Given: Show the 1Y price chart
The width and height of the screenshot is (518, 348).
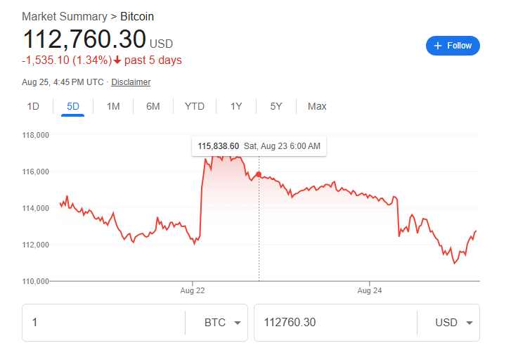Looking at the screenshot, I should 236,106.
